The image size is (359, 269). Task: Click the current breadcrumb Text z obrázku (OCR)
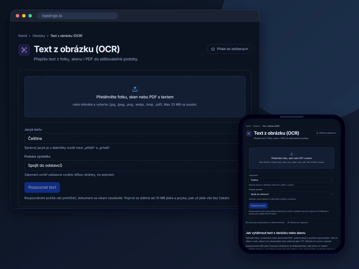(66, 36)
